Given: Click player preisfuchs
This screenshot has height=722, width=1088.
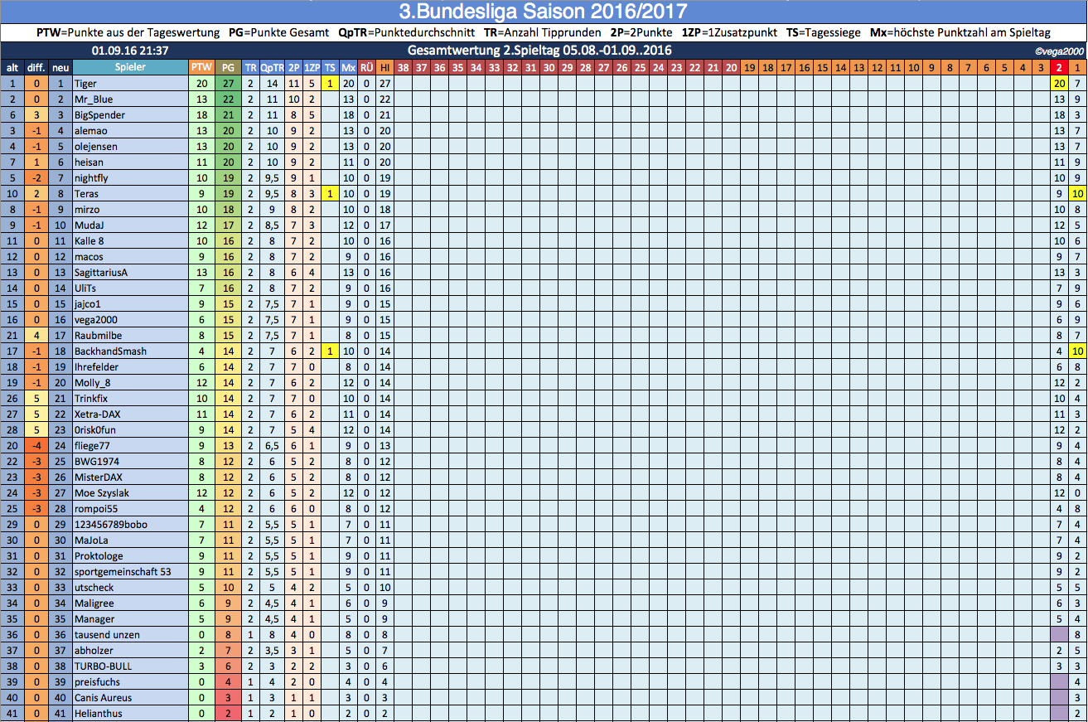Looking at the screenshot, I should [97, 682].
